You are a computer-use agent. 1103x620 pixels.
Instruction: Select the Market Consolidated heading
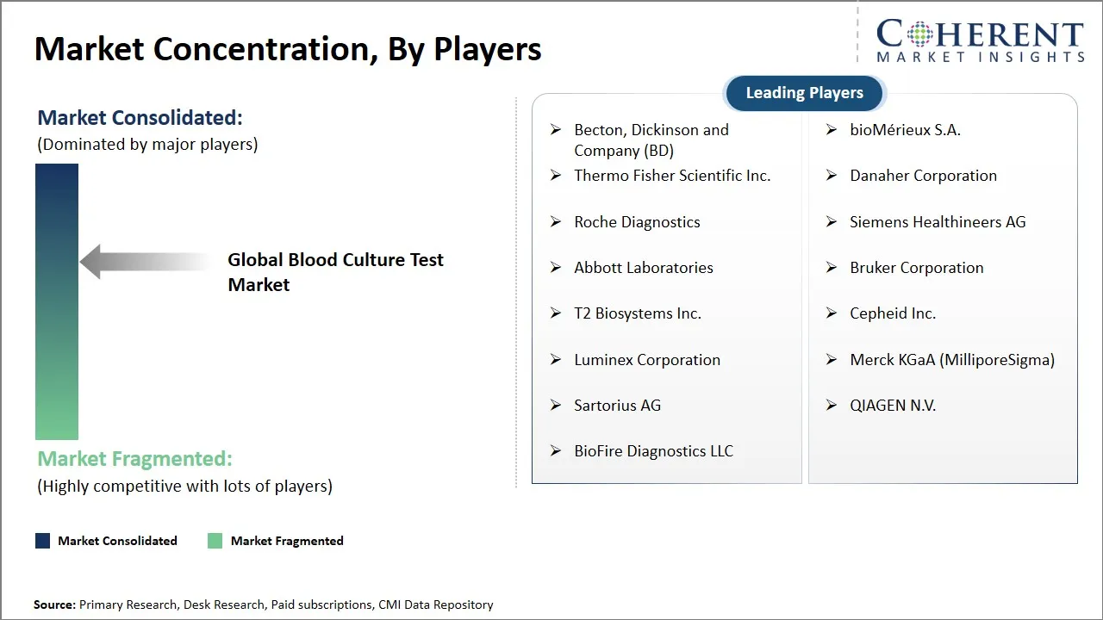coord(139,117)
